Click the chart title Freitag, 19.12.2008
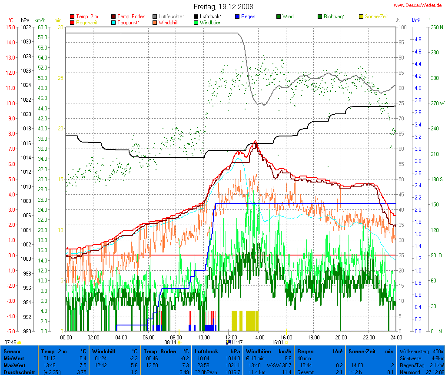The width and height of the screenshot is (445, 375). point(223,7)
